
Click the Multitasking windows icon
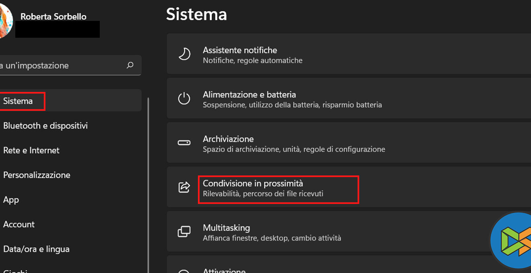[184, 232]
